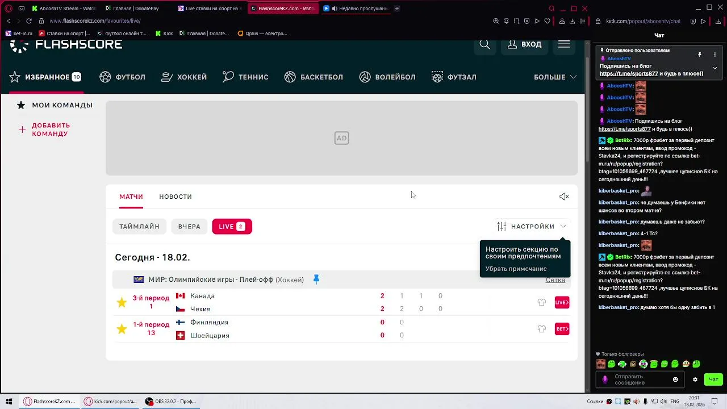This screenshot has width=727, height=409.
Task: Open the Футзал sport section
Action: tap(454, 77)
